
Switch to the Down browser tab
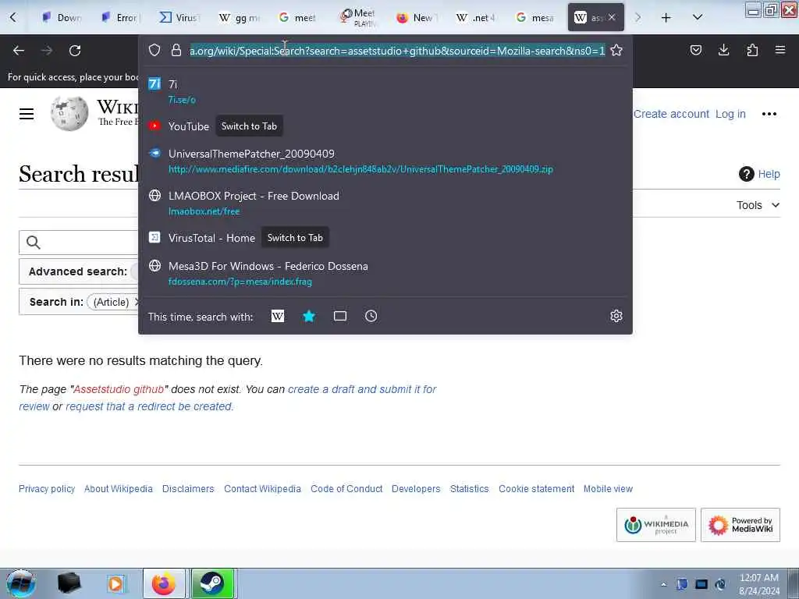(x=62, y=18)
